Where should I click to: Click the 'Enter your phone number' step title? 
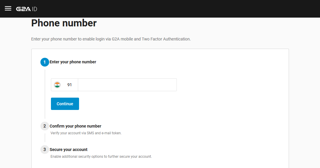point(73,62)
